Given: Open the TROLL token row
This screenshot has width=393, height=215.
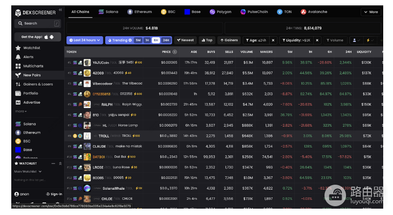Looking at the screenshot, I should [224, 136].
